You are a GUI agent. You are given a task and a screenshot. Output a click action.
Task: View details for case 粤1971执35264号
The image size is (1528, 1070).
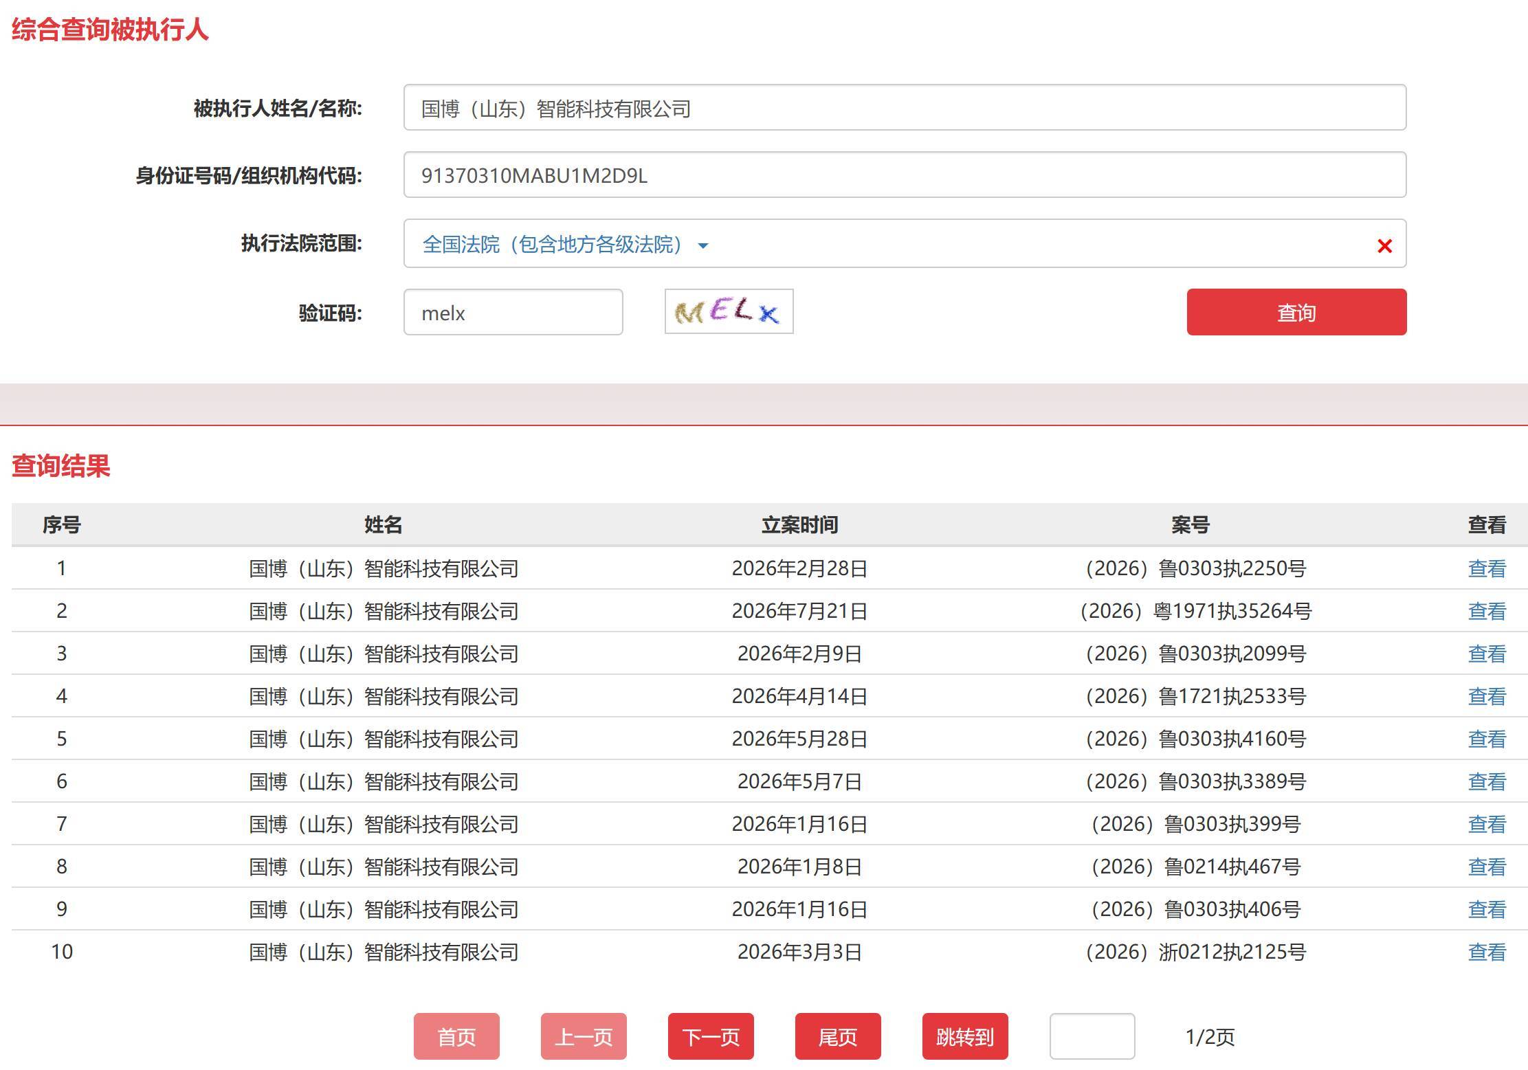1487,611
